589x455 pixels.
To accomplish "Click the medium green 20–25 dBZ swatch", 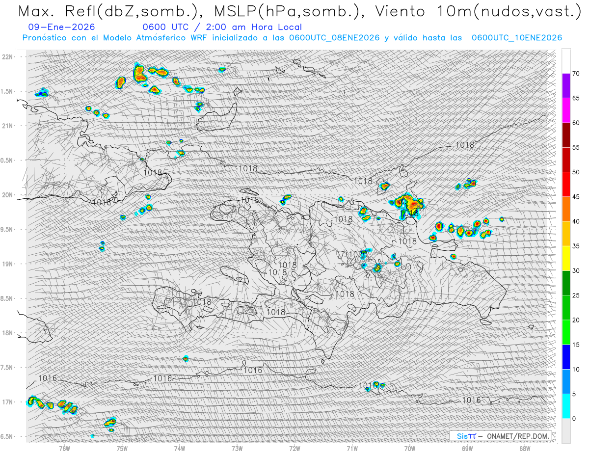I will [566, 308].
